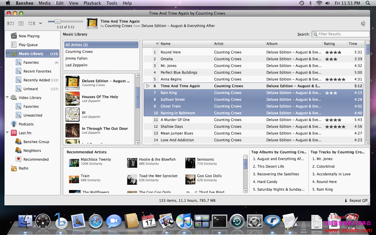Open the Radio source

[x=23, y=168]
